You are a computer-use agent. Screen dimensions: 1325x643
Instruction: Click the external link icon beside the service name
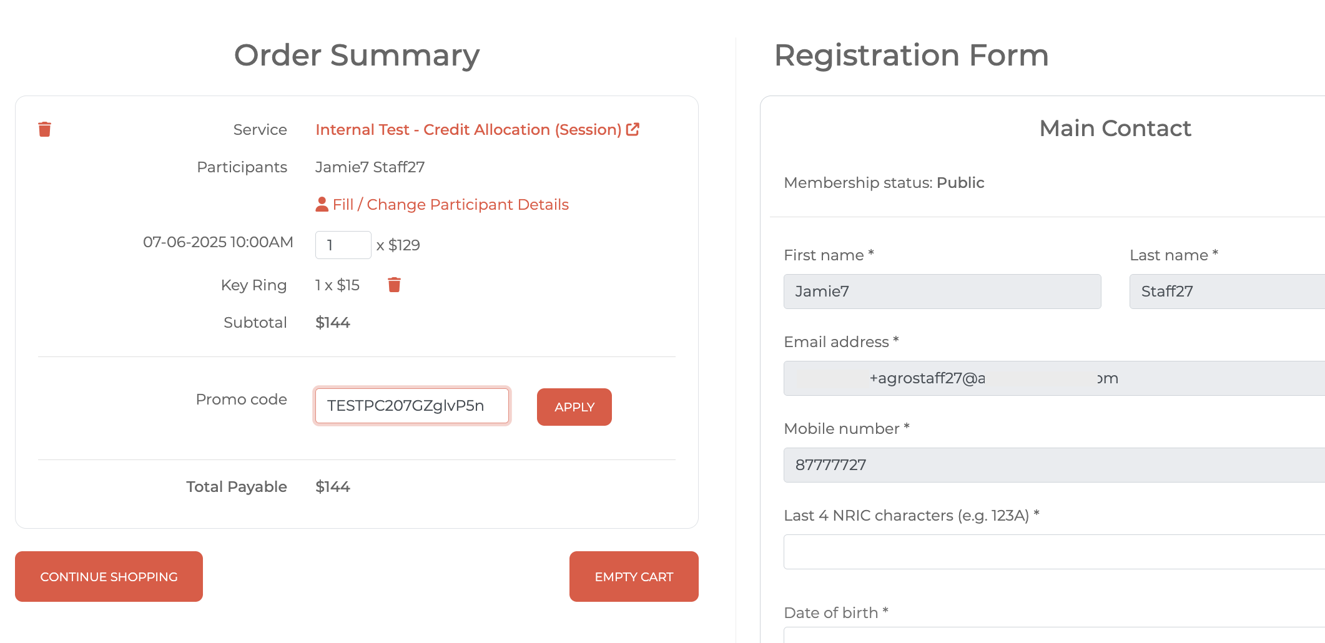633,129
